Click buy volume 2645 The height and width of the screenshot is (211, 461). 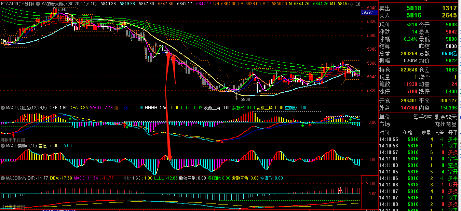pyautogui.click(x=449, y=15)
